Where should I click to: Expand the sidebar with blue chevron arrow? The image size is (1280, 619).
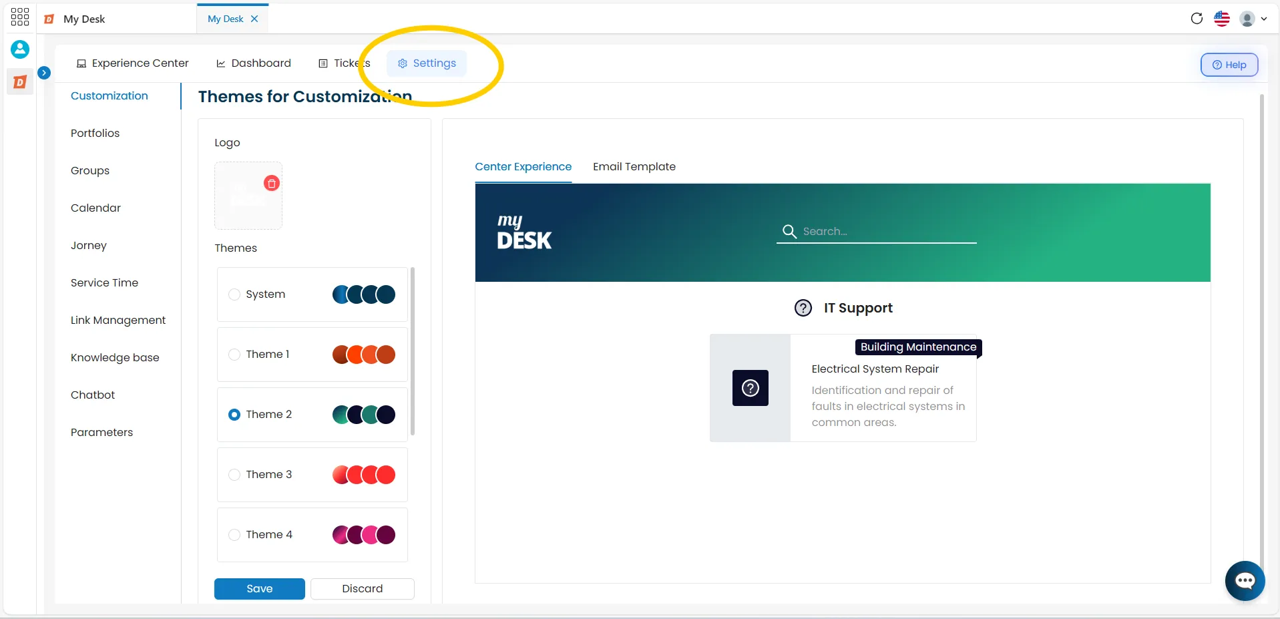click(45, 73)
